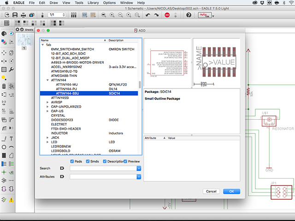Select the Text tool
The height and width of the screenshot is (221, 295).
click(x=11, y=139)
